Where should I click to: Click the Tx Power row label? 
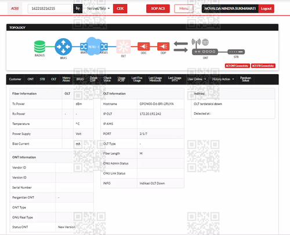19,104
